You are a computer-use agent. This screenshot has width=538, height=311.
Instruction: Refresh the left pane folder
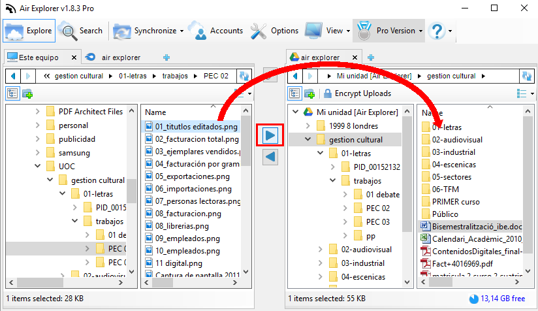[244, 76]
